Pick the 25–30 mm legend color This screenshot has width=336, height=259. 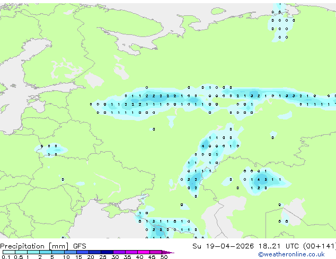click(107, 252)
